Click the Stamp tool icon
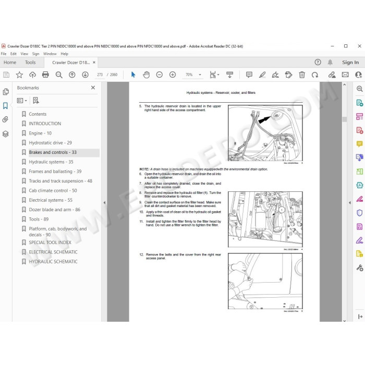This screenshot has height=365, width=365. coord(289,75)
